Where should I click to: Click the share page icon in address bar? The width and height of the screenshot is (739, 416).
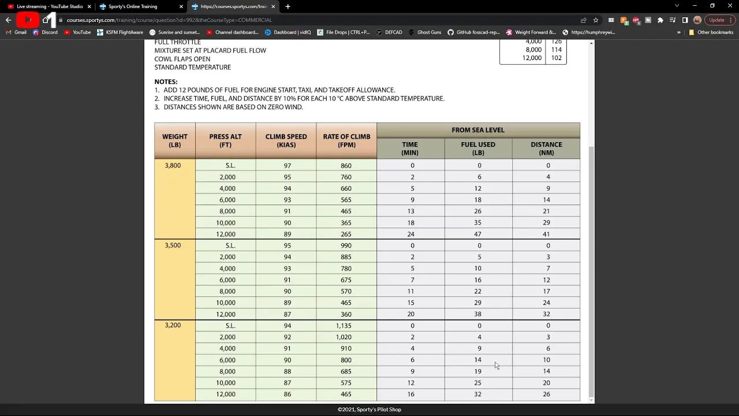(584, 20)
